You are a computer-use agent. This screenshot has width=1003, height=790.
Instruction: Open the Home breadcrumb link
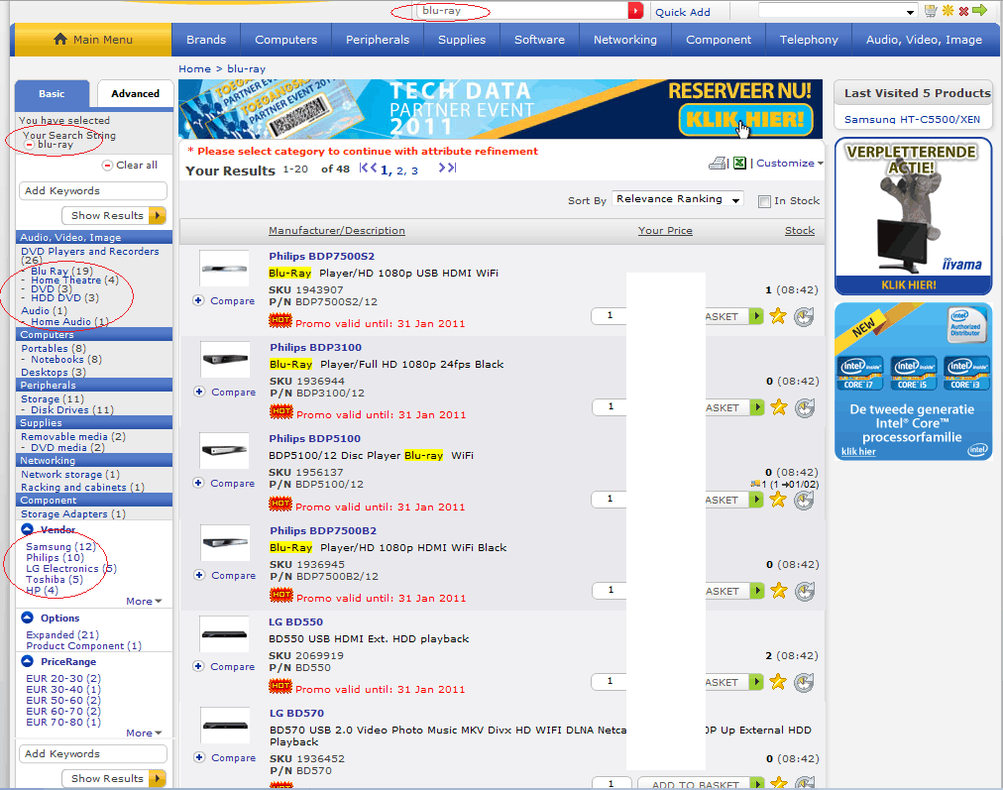(x=194, y=69)
